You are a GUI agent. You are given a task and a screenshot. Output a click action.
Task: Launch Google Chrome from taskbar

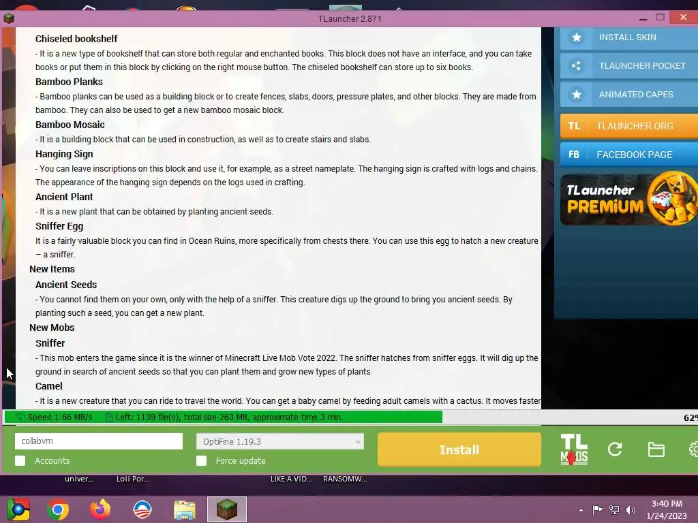58,509
